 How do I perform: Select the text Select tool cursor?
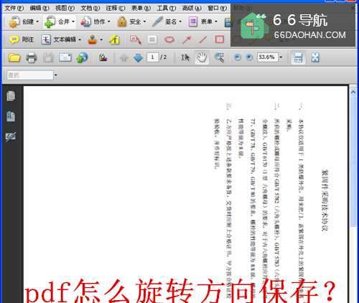[x=185, y=57]
